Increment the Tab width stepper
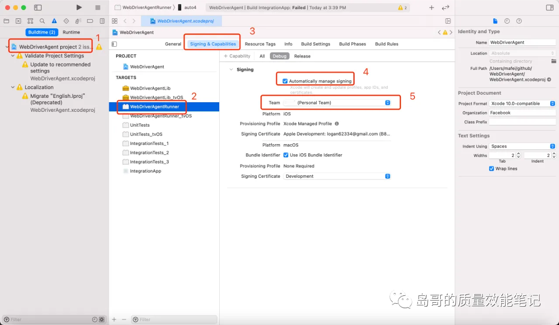Screen dimensions: 559x325 point(518,153)
